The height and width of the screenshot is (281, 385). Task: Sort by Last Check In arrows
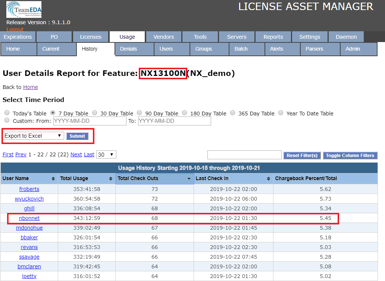pos(269,179)
